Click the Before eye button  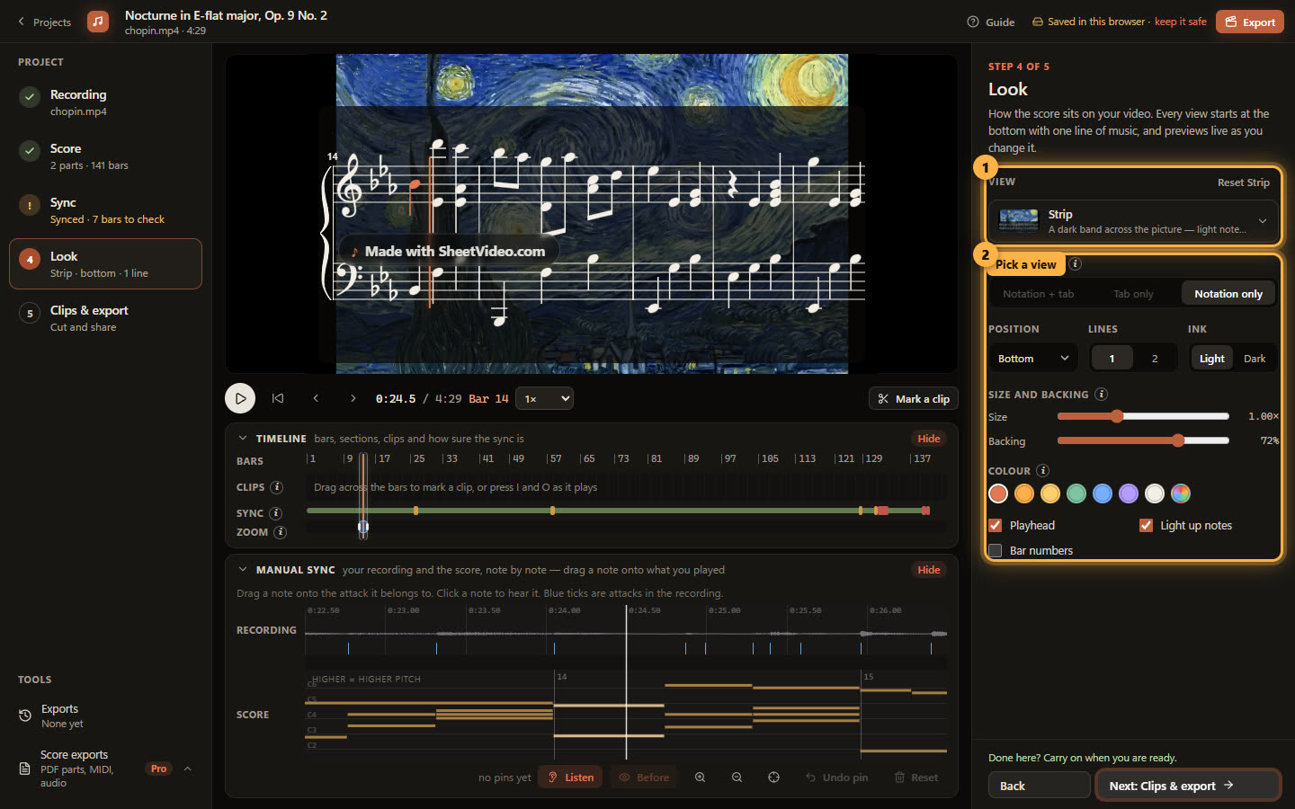tap(644, 778)
